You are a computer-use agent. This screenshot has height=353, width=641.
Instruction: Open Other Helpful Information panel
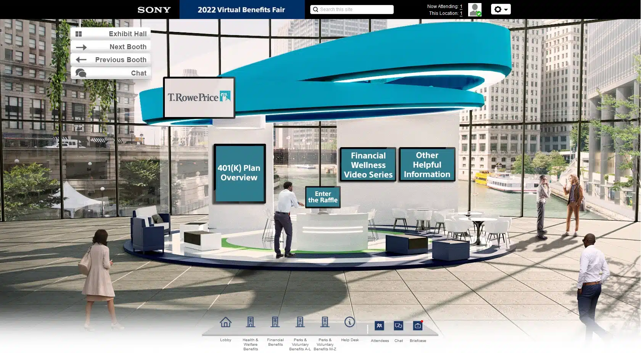(427, 165)
